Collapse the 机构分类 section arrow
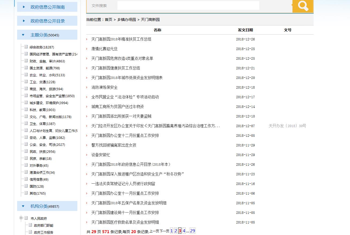This screenshot has width=350, height=235. coord(23,206)
